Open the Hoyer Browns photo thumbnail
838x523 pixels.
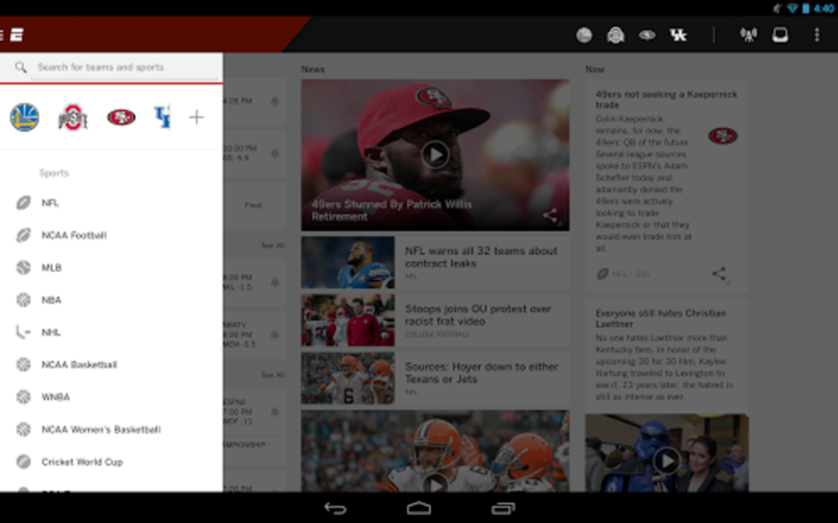click(x=348, y=378)
